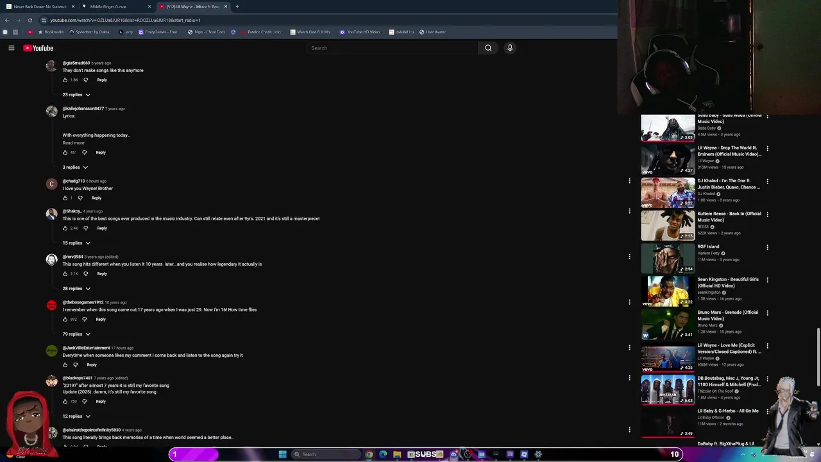Open more options for Bruno Mars Grenade

(x=767, y=313)
